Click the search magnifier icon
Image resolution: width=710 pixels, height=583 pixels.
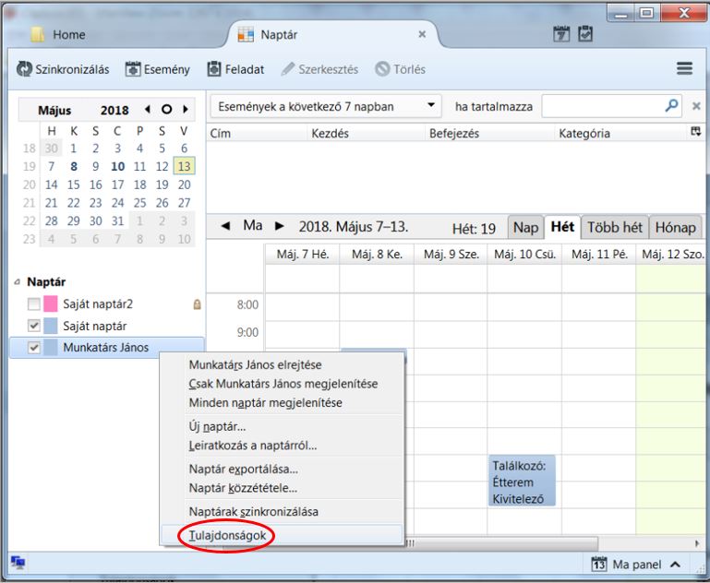(x=671, y=106)
